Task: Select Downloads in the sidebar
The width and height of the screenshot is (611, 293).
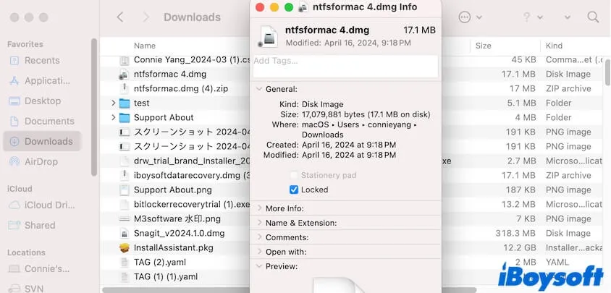Action: [x=42, y=141]
